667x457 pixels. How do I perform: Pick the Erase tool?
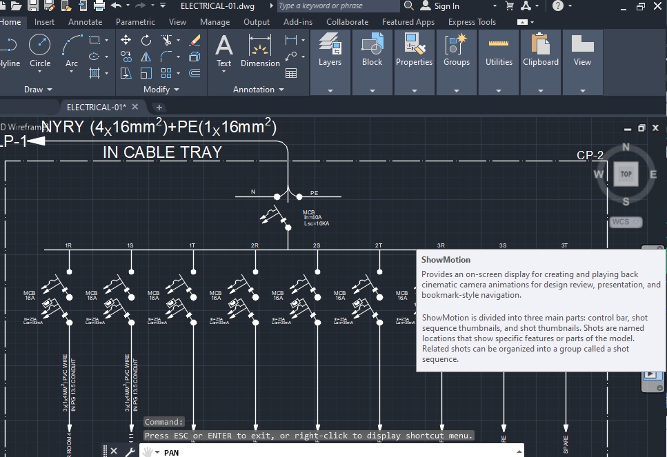tap(195, 40)
